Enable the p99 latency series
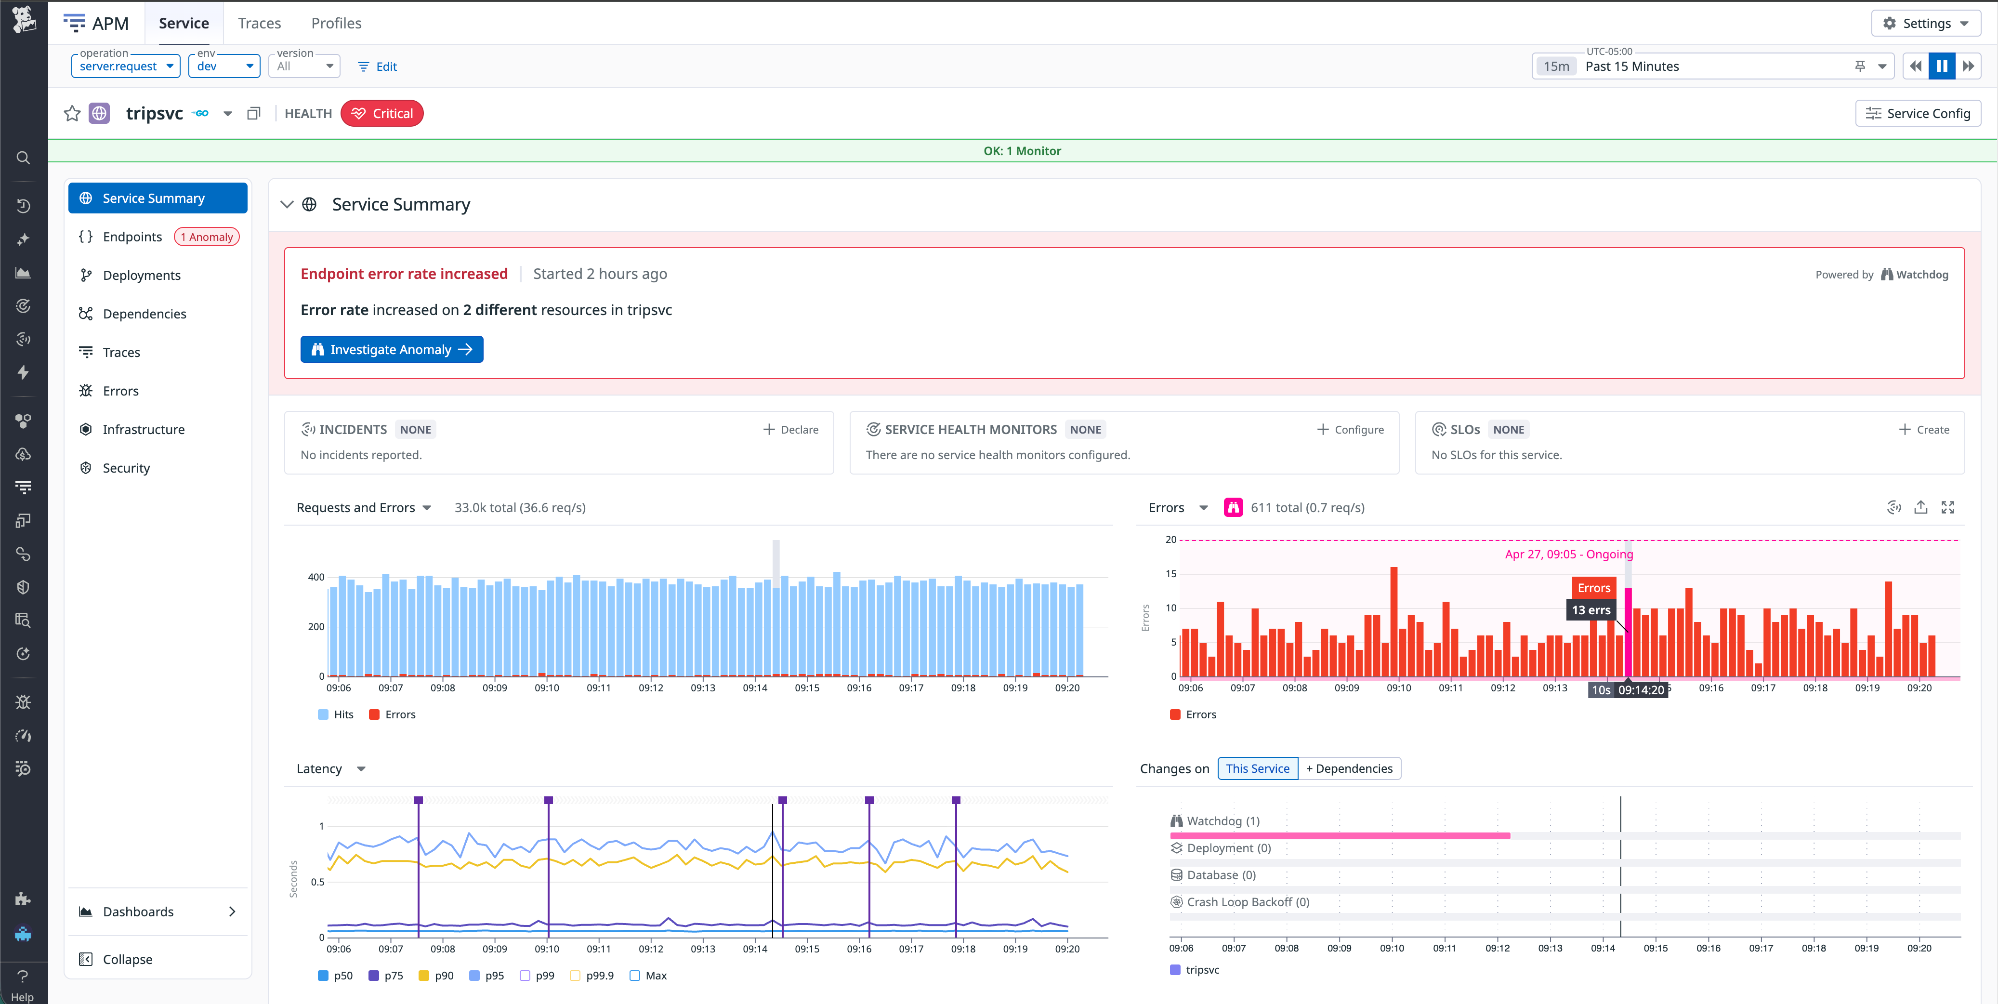This screenshot has height=1004, width=1998. click(537, 976)
